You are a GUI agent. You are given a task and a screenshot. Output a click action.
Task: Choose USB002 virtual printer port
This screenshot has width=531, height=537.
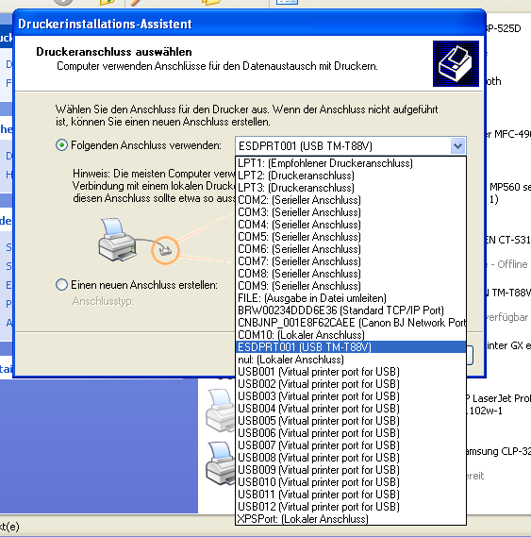(x=351, y=384)
